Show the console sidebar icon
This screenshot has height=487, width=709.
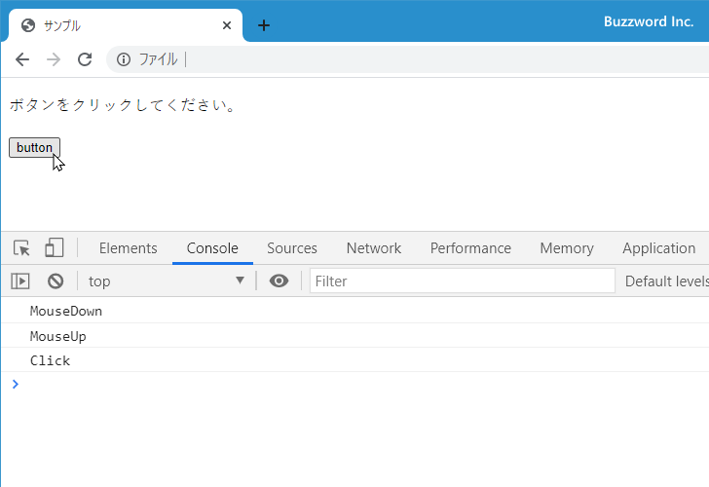click(x=20, y=281)
